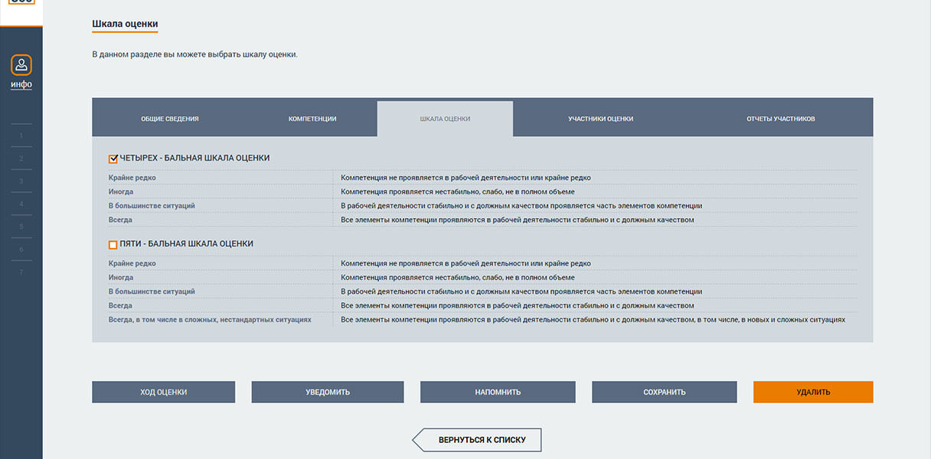The image size is (931, 459).
Task: Click the Шкала оценки page heading
Action: (125, 24)
